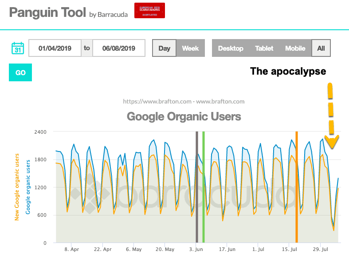Open the calendar date picker icon
The height and width of the screenshot is (259, 349).
tap(18, 48)
